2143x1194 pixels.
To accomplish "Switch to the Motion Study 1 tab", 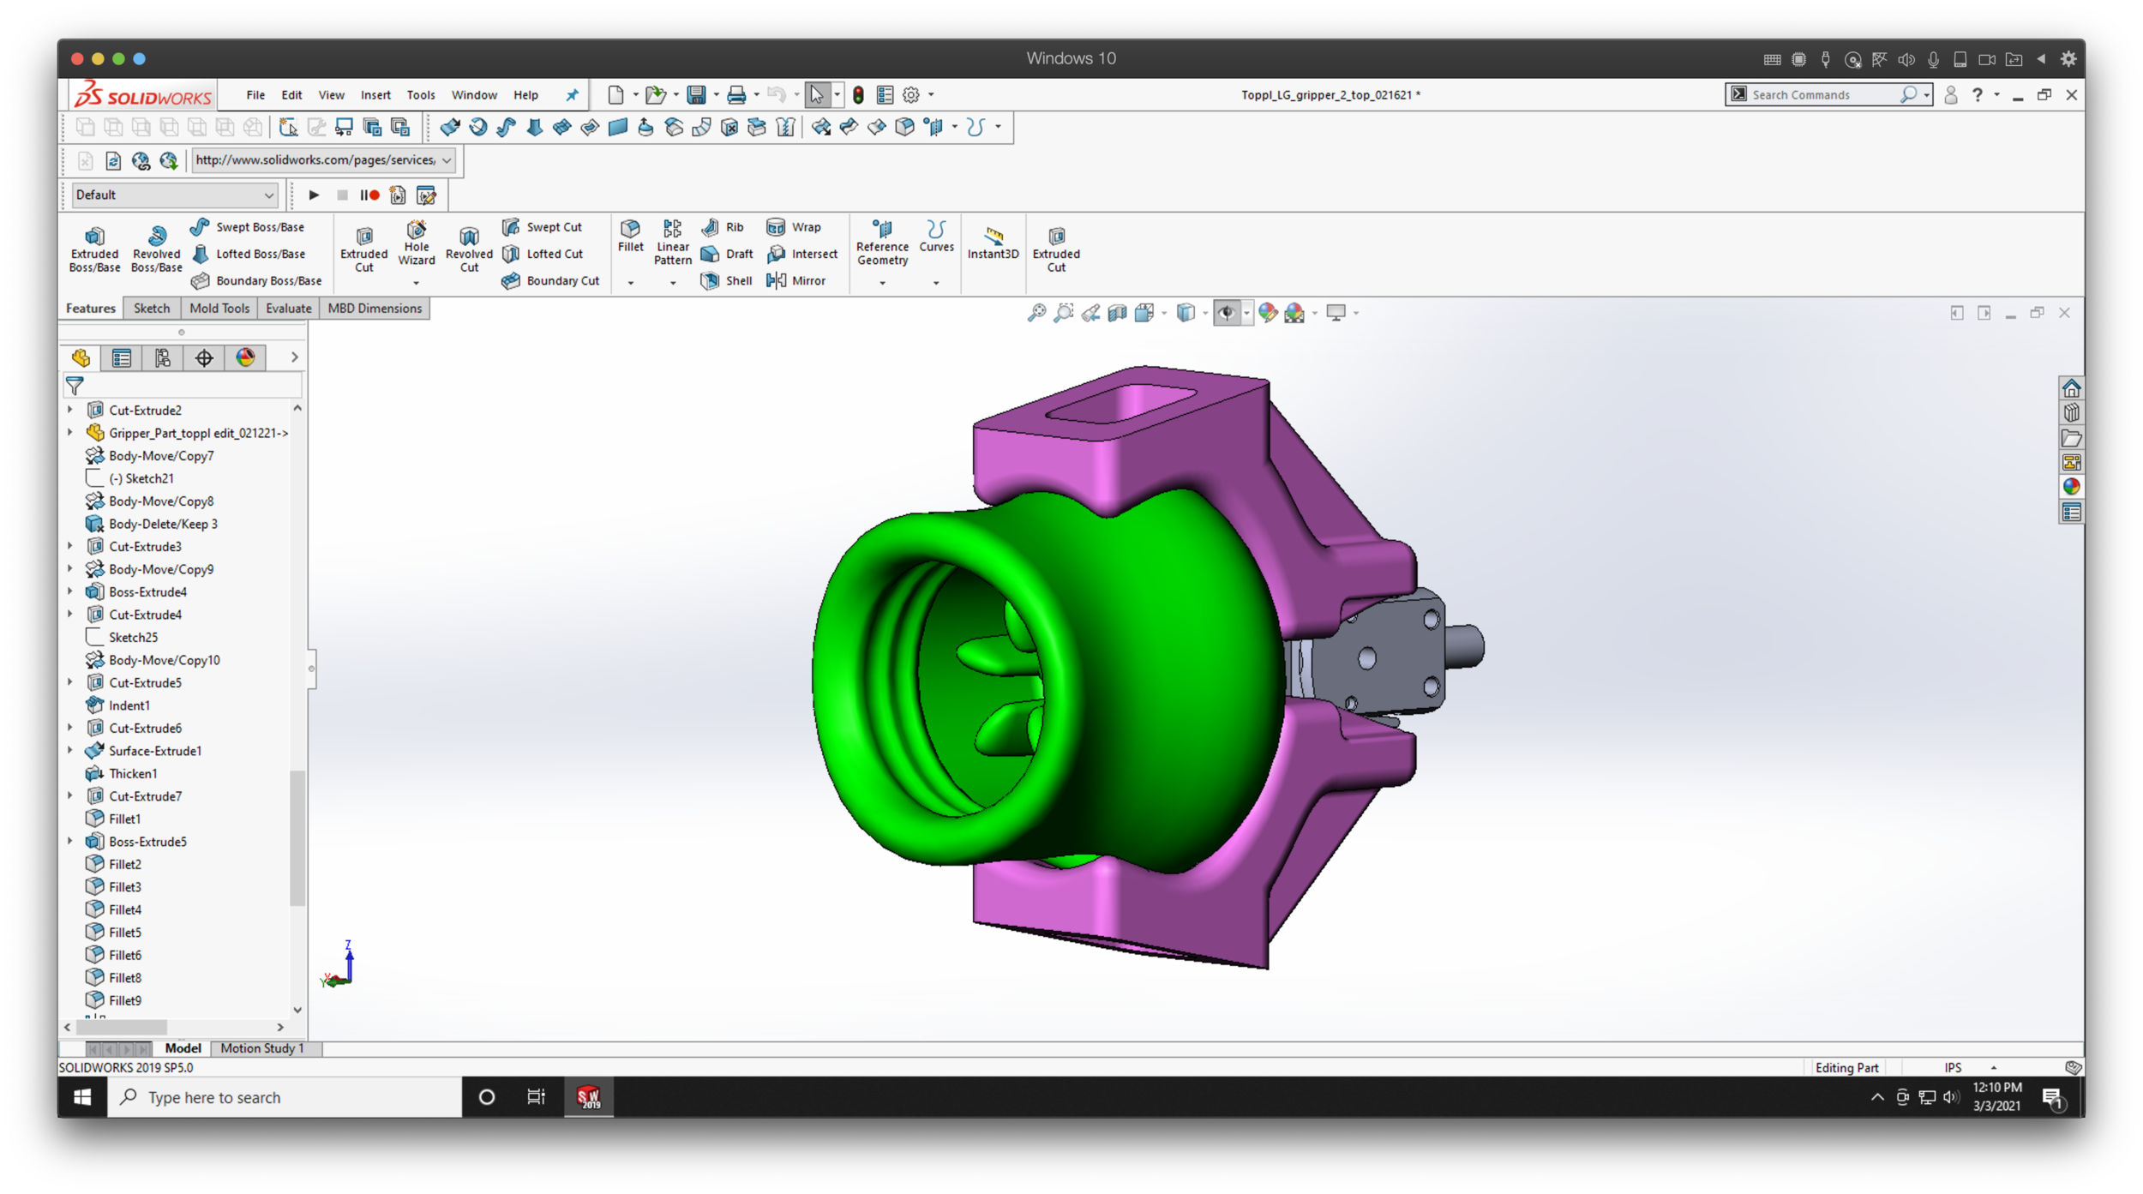I will 262,1048.
